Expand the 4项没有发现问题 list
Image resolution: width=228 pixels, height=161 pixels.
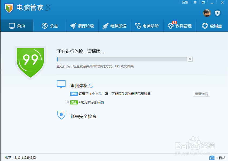67,102
